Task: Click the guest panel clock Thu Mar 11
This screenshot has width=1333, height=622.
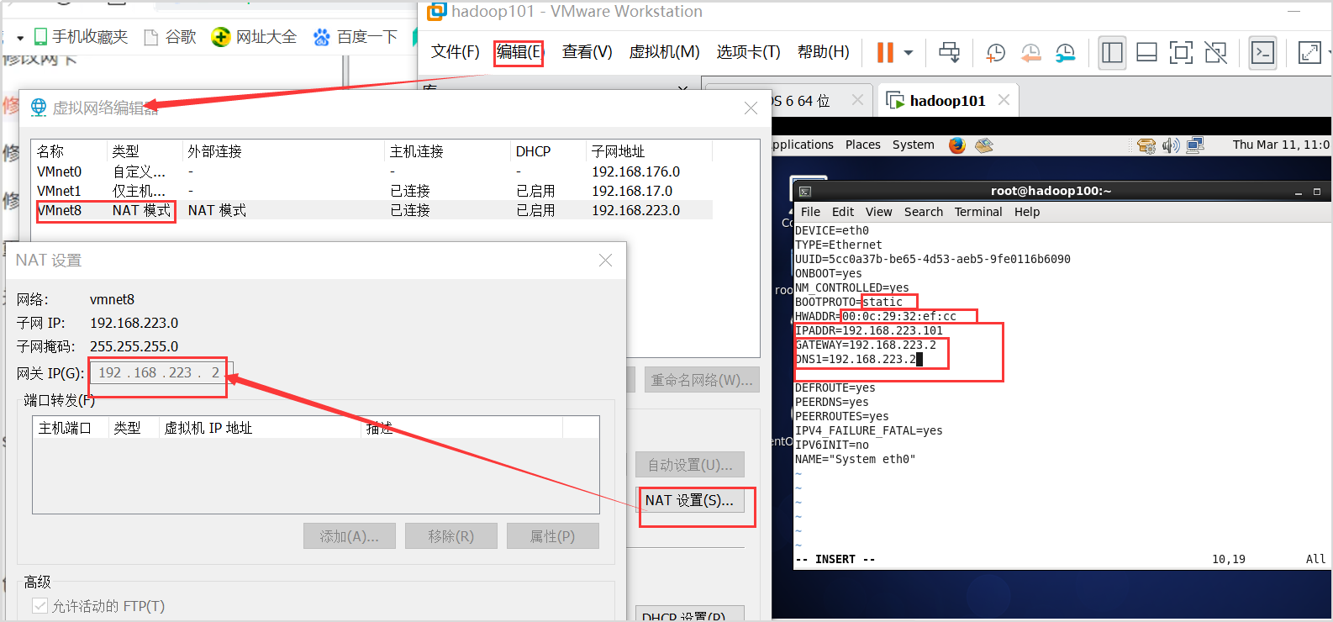Action: [1281, 145]
